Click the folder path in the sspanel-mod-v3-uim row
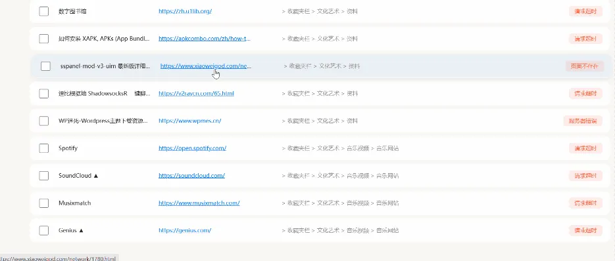The height and width of the screenshot is (261, 615). 322,66
